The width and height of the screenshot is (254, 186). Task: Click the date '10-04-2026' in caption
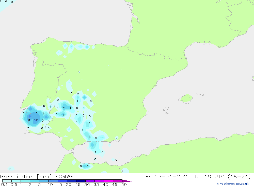click(x=172, y=176)
